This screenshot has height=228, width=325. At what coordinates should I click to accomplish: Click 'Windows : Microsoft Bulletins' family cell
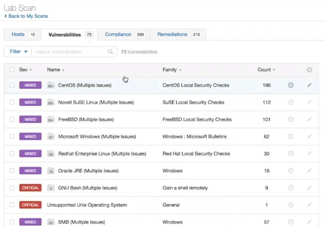coord(194,137)
